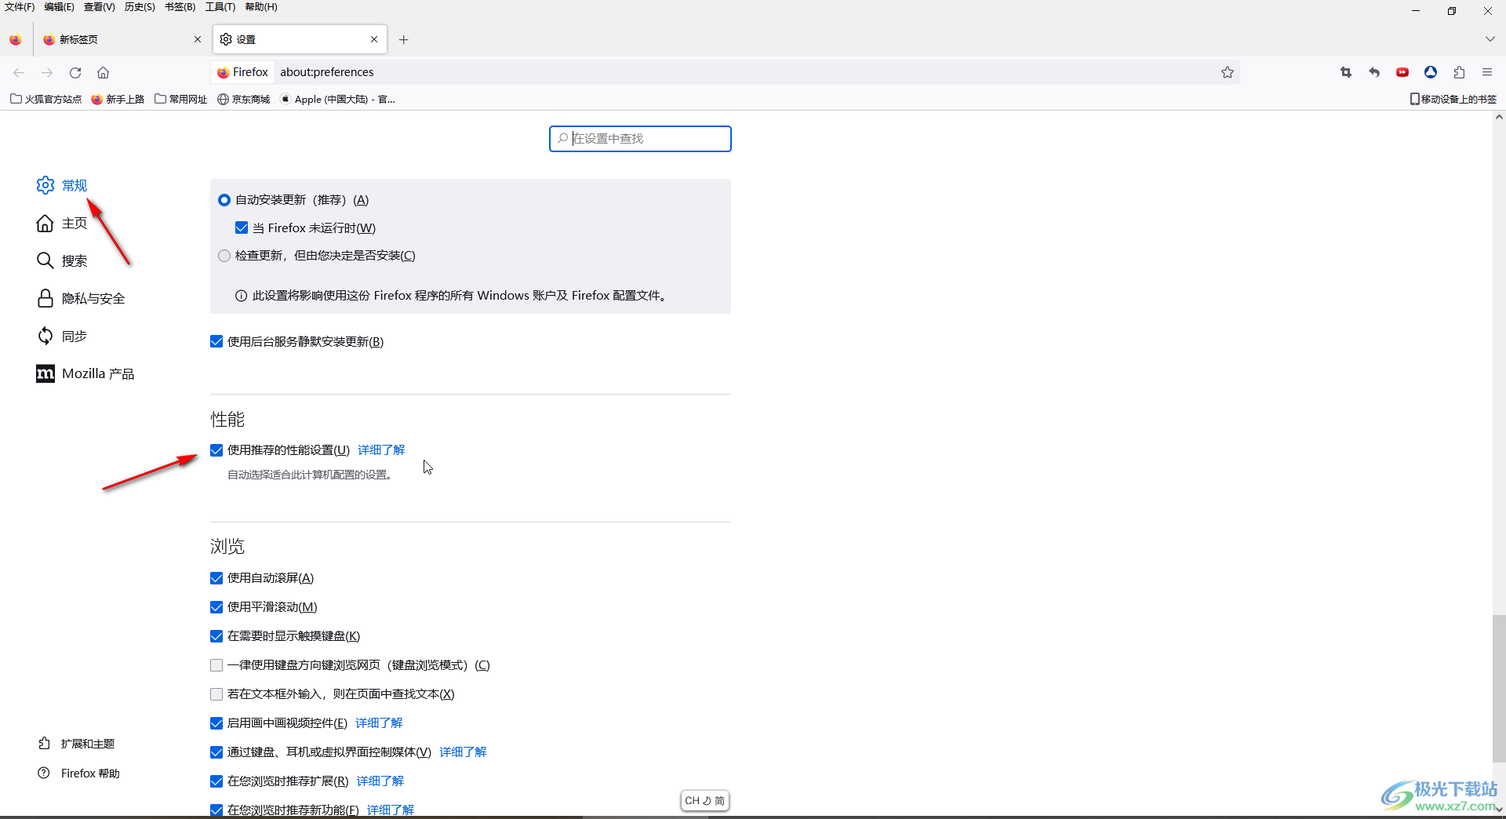Image resolution: width=1506 pixels, height=819 pixels.
Task: Click the red video toolbar extension icon
Action: pos(1402,72)
